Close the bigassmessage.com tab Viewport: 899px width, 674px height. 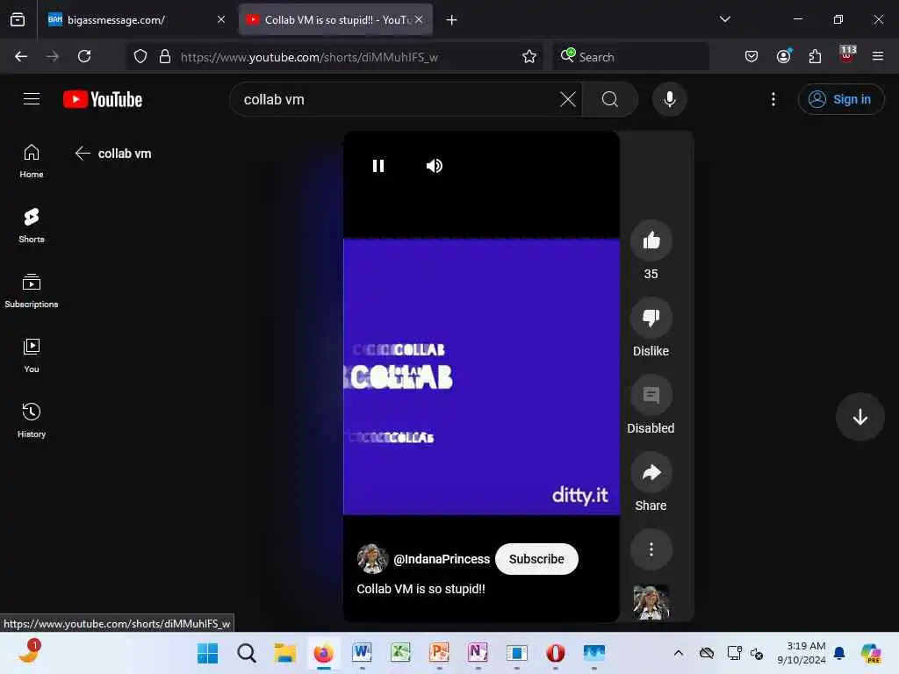tap(220, 19)
